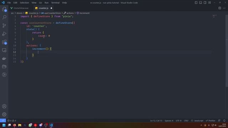228x128 pixels.
Task: Click the Ln 12, Col 13 cursor position
Action: pos(156,121)
